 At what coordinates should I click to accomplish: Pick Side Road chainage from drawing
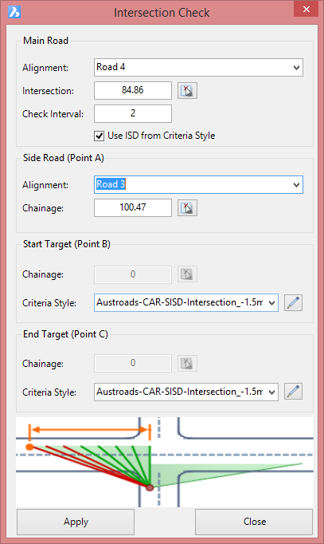[x=187, y=208]
